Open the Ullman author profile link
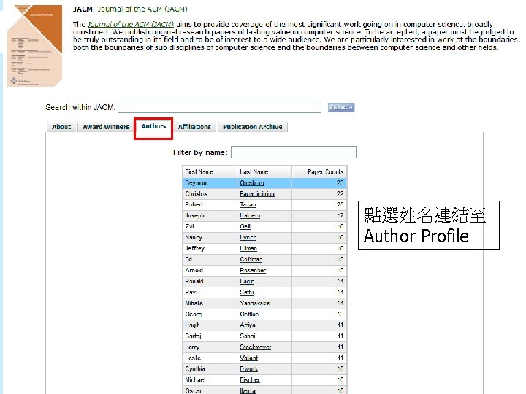Image resolution: width=526 pixels, height=394 pixels. (248, 249)
